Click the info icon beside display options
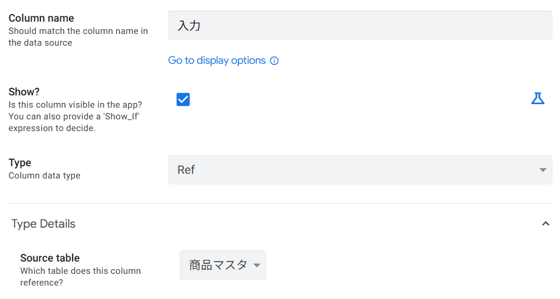 click(274, 61)
